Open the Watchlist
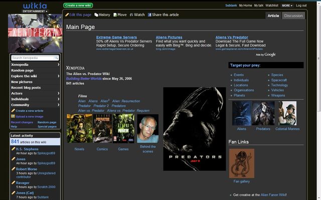 click(272, 5)
